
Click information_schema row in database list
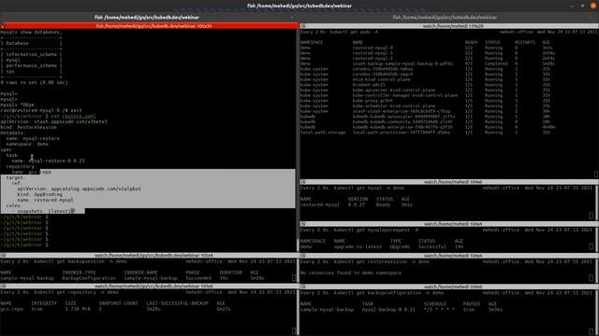31,54
